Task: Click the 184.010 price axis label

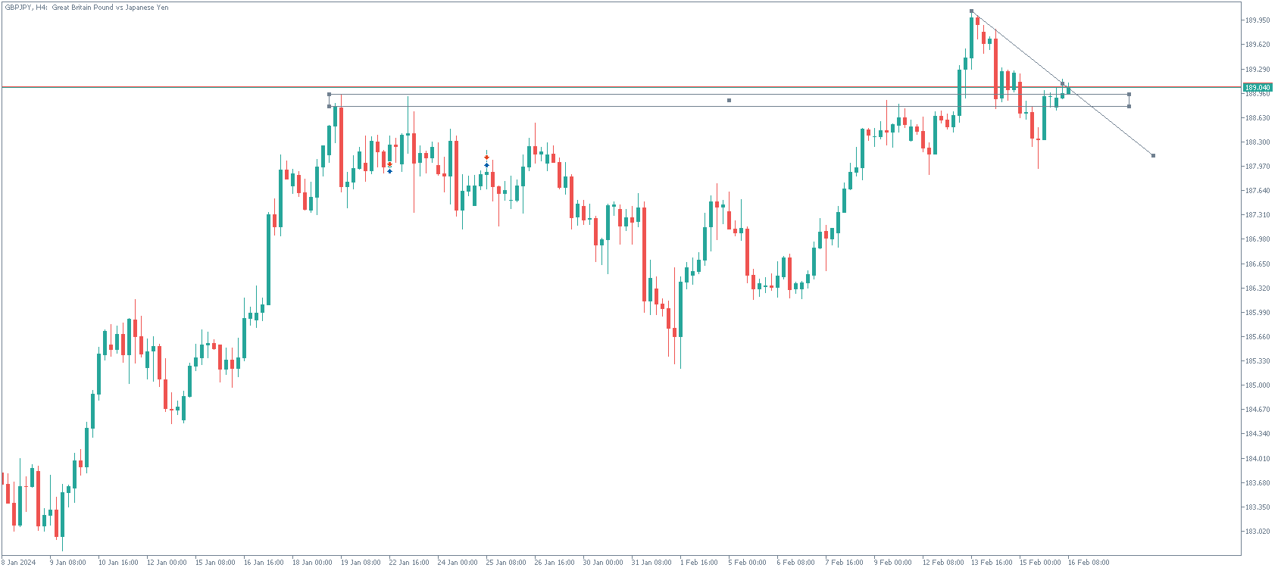Action: coord(1258,459)
